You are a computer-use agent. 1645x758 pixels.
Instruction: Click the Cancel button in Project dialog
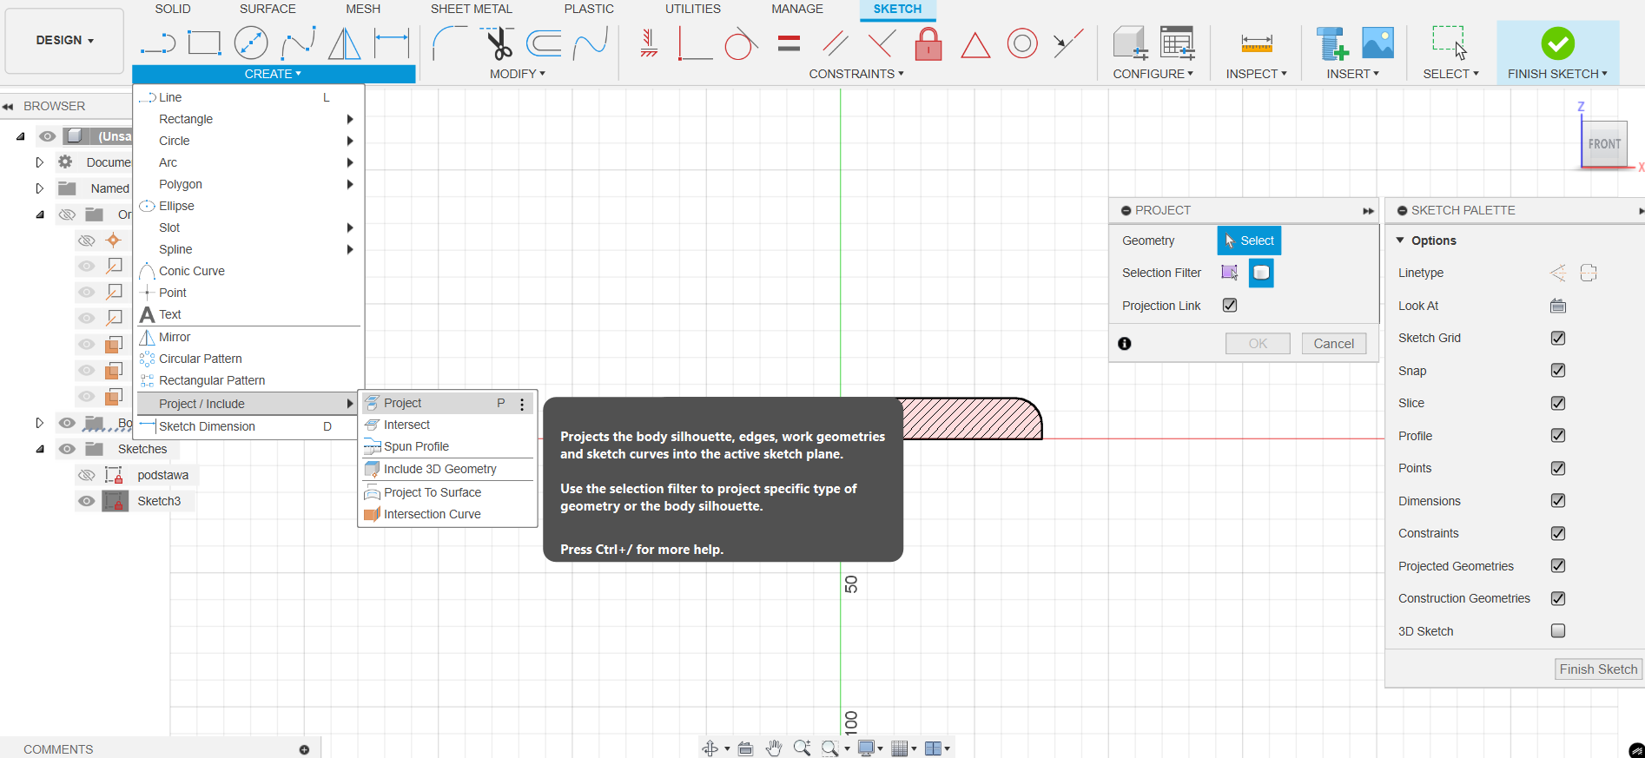[1333, 344]
